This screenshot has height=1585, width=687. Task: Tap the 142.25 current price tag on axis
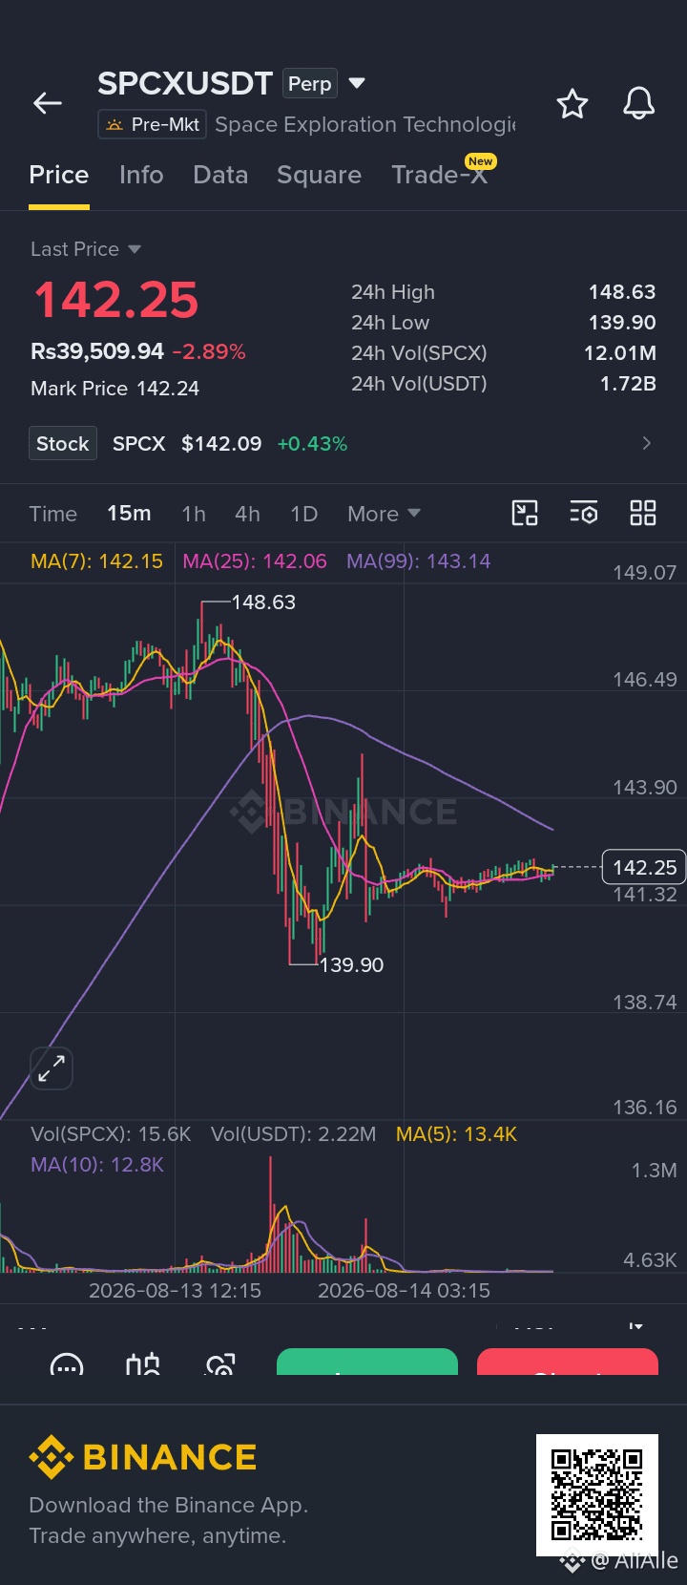pos(644,867)
